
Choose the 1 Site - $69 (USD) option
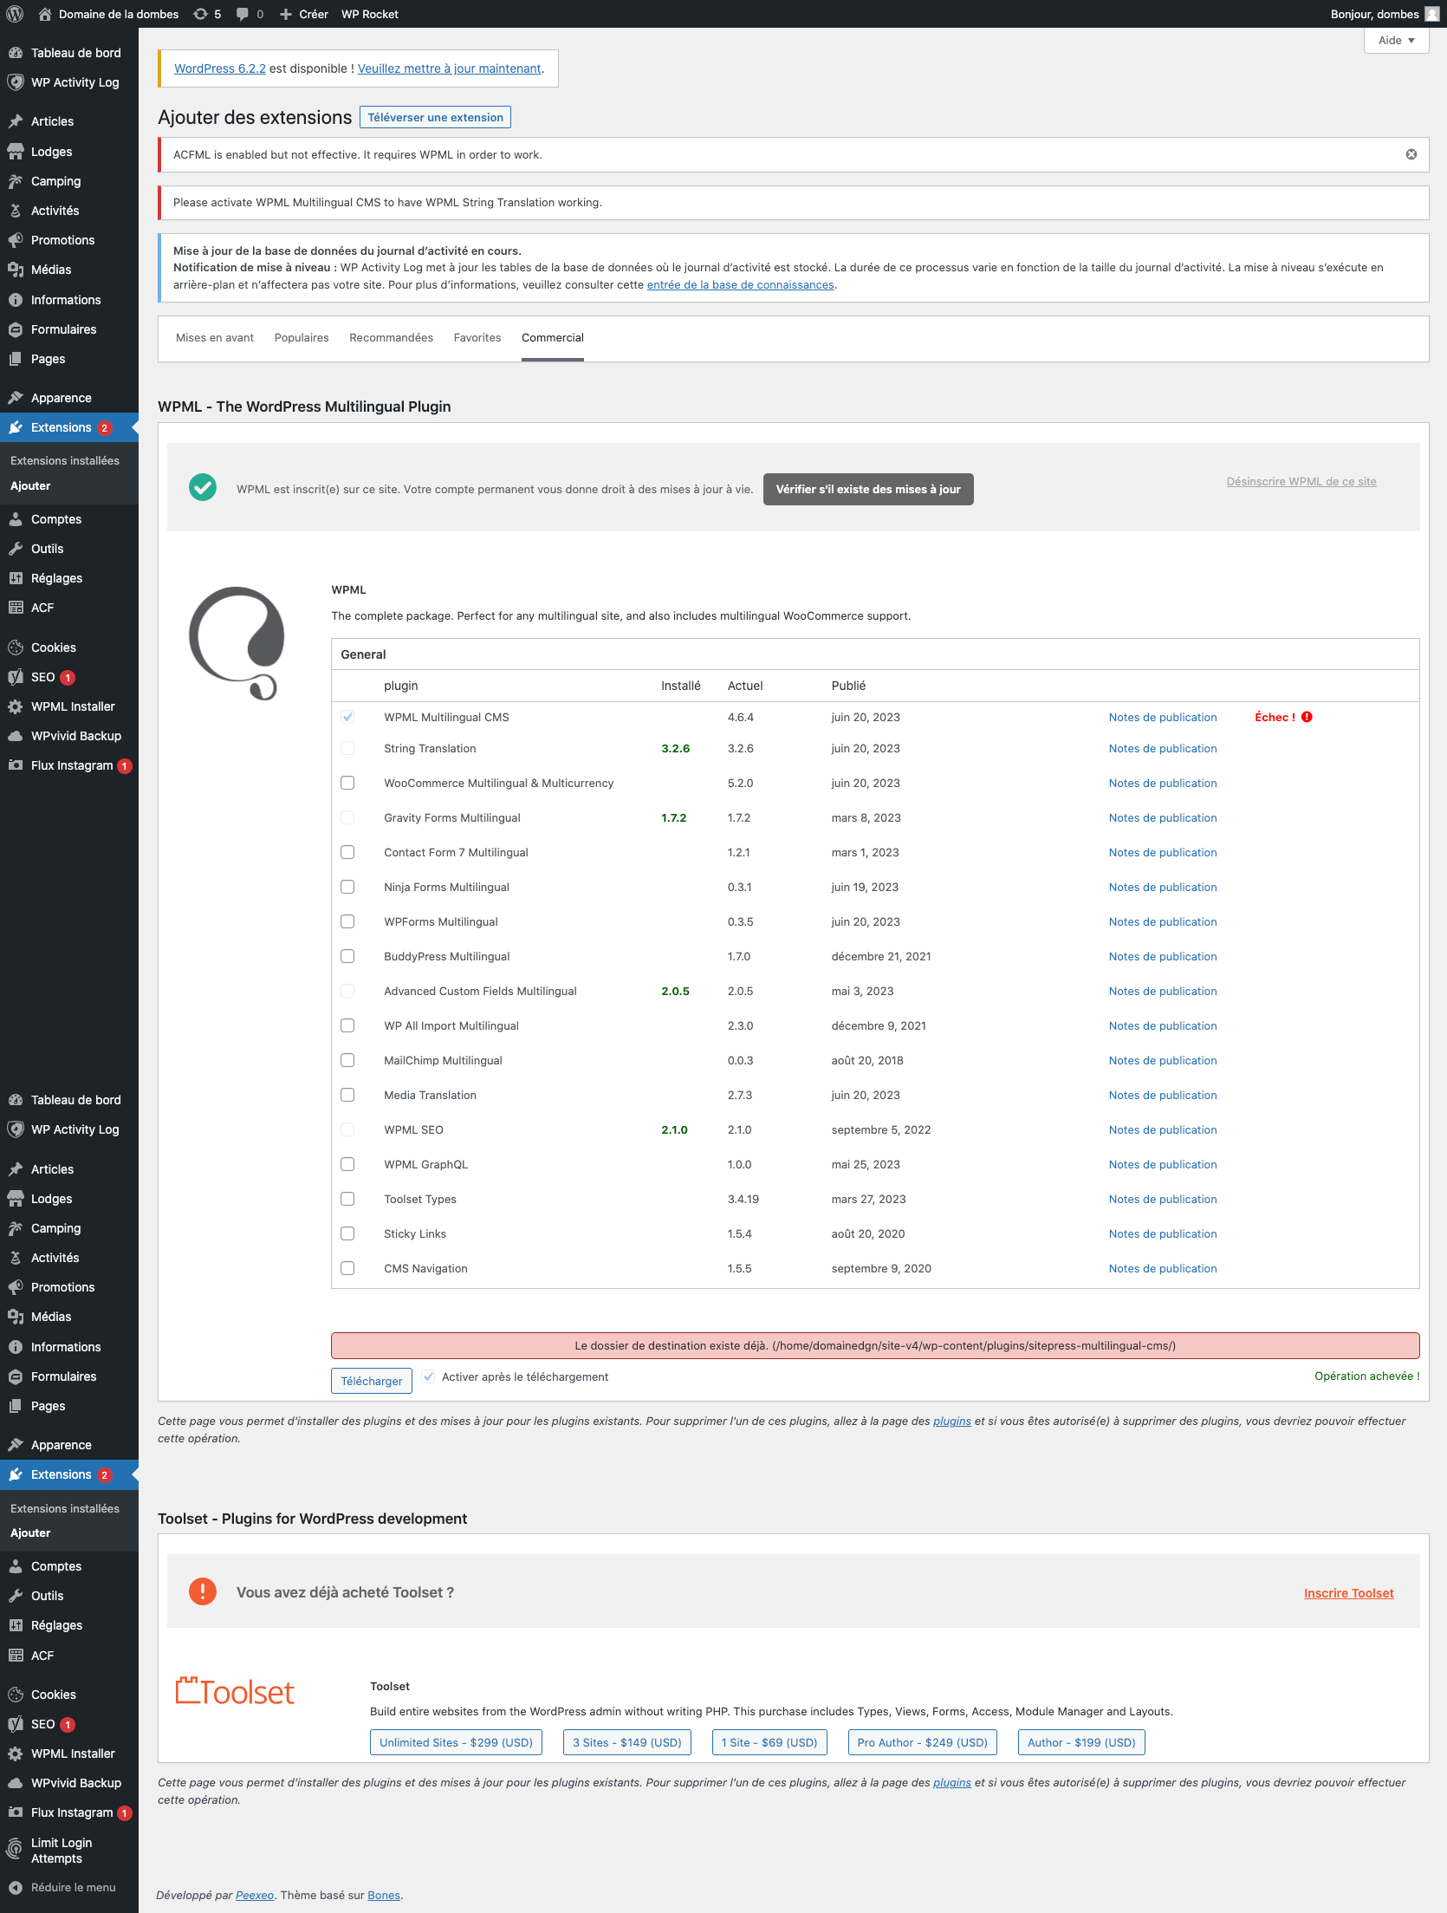[769, 1742]
